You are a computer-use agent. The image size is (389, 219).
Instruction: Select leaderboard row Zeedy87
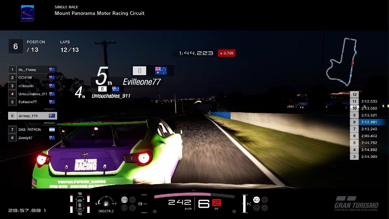tap(33, 137)
